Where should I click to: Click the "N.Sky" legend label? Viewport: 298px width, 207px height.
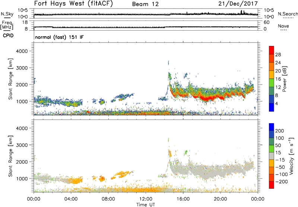coord(7,14)
